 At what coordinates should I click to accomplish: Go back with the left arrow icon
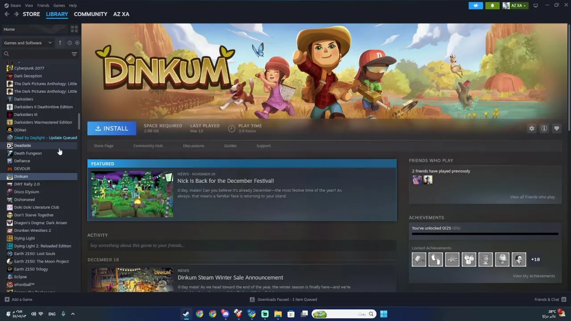point(7,14)
